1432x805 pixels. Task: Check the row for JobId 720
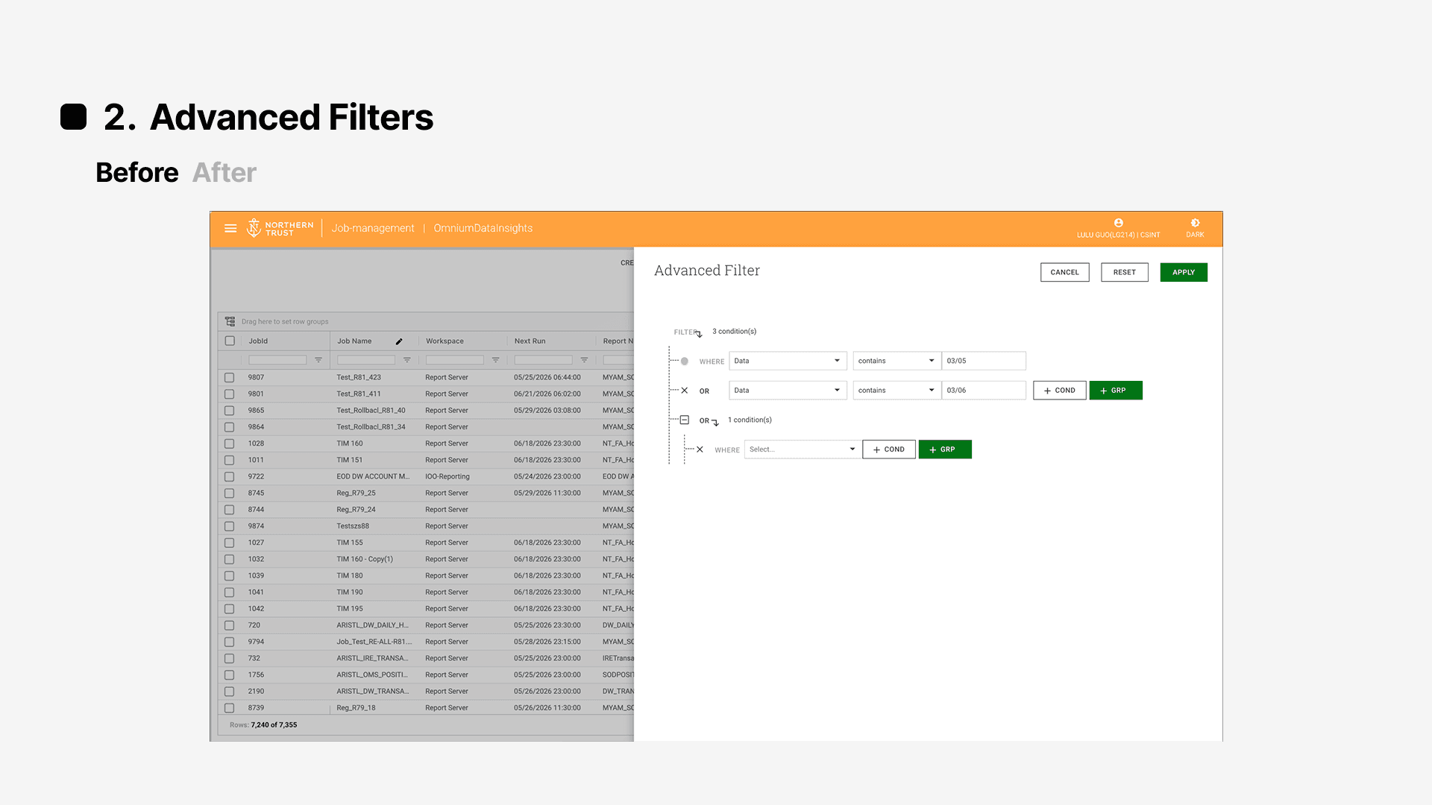(x=230, y=625)
